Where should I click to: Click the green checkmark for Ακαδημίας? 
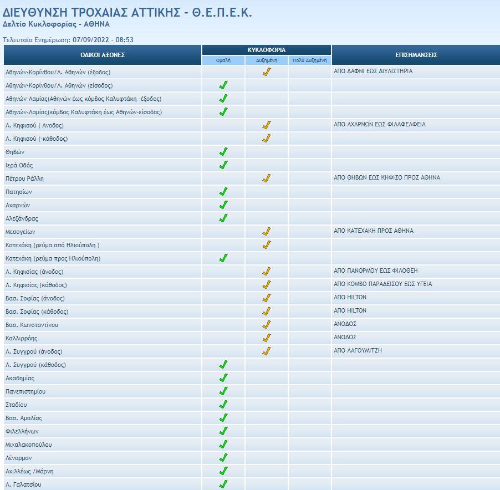(223, 378)
